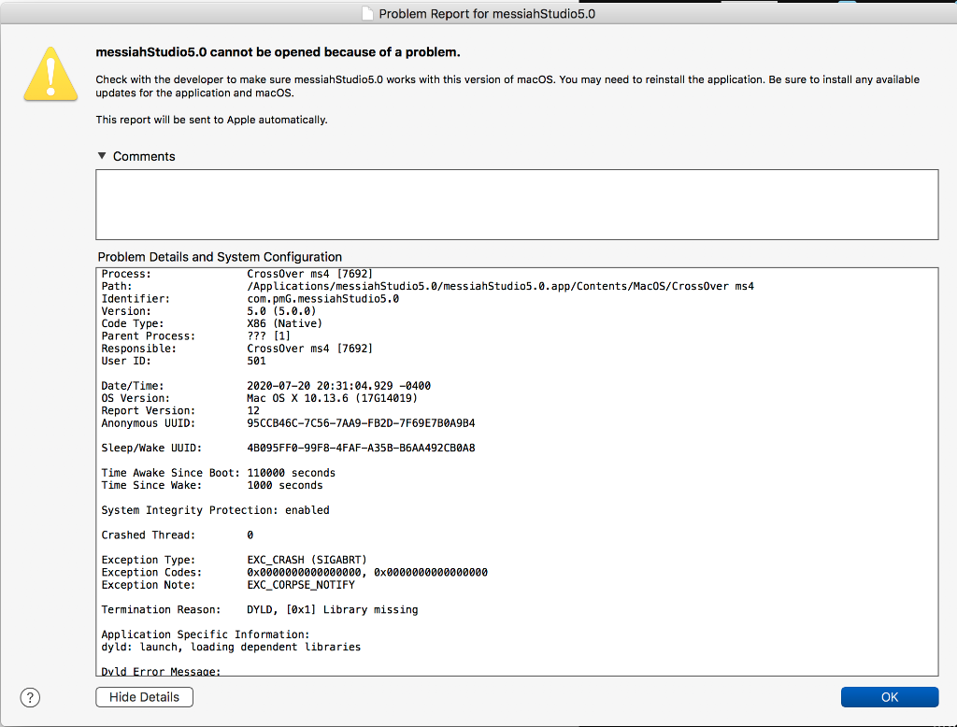Click the Date/Time value in the report
Viewport: 957px width, 727px height.
(338, 386)
